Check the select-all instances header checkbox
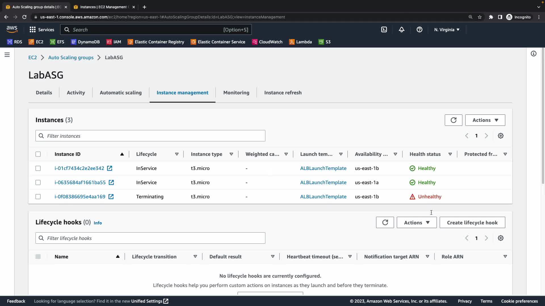The image size is (545, 306). (x=38, y=154)
